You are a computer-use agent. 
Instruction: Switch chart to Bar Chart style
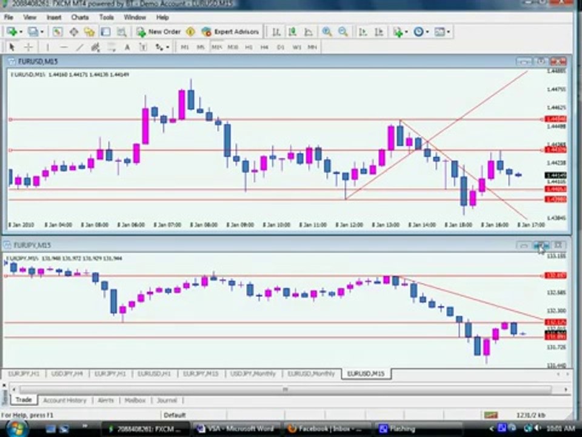point(276,32)
